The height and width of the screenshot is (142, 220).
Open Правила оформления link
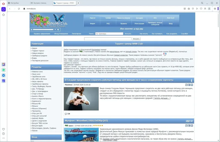coord(42,34)
